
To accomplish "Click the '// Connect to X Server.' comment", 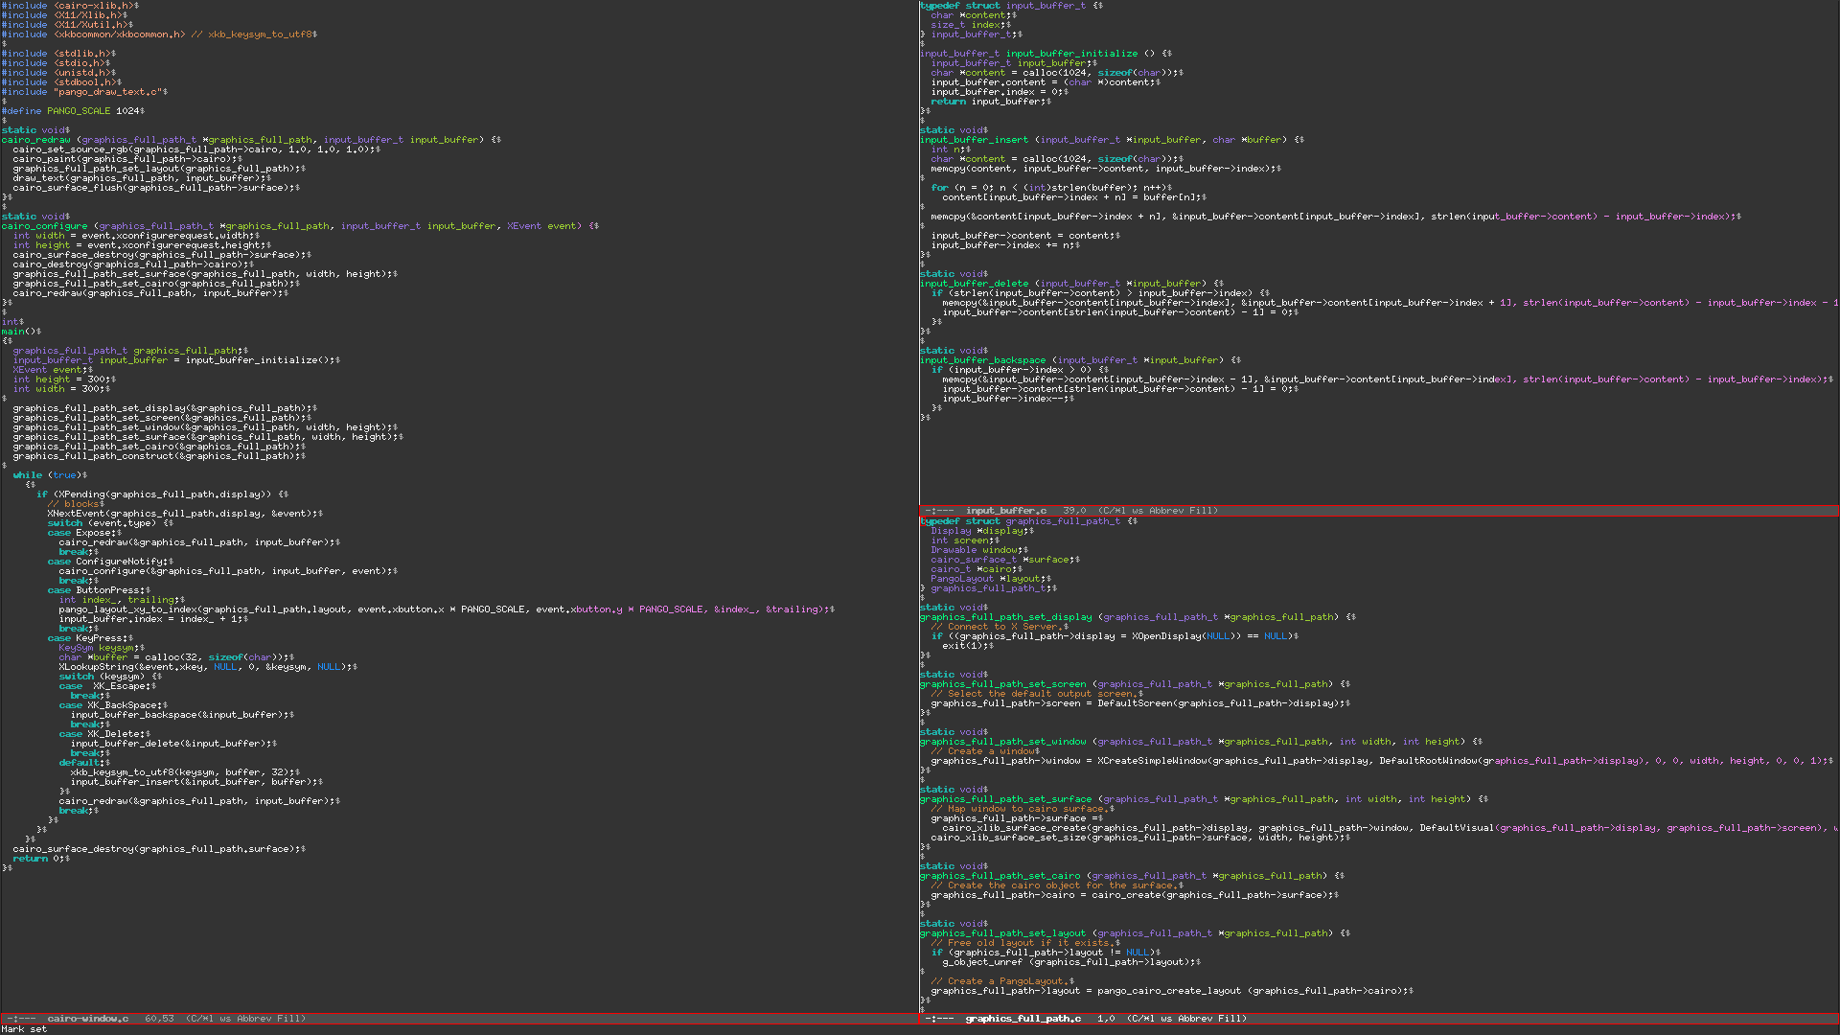I will [1000, 627].
